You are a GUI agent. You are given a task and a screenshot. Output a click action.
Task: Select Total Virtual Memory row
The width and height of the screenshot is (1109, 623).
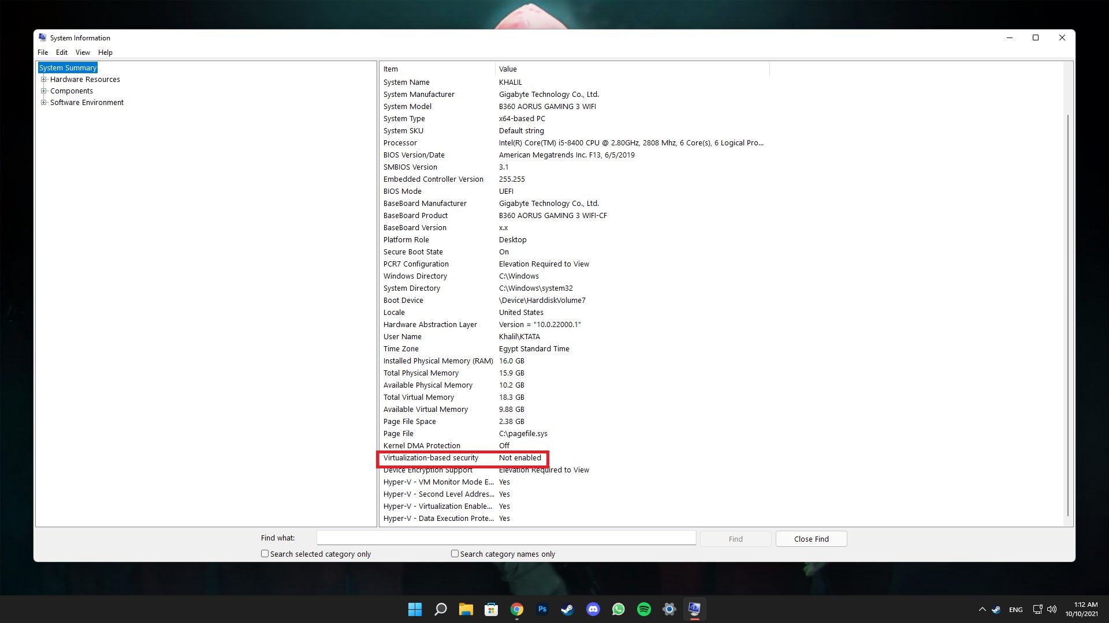pos(575,397)
